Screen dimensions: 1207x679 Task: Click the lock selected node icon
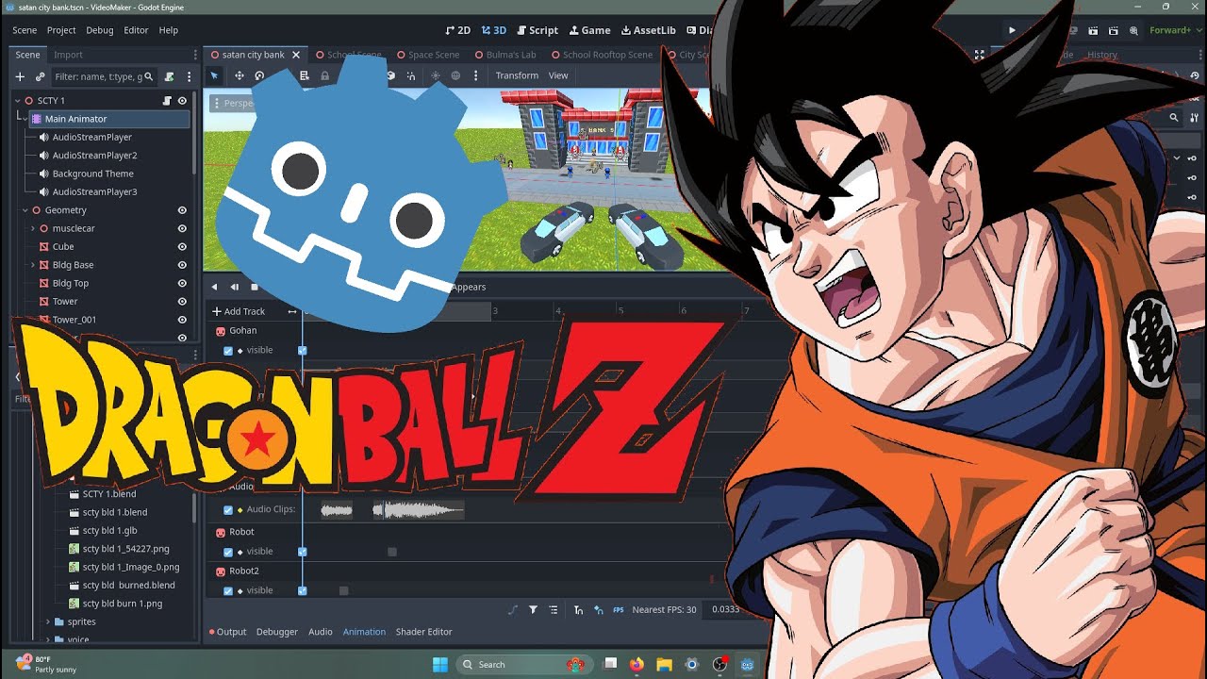[x=324, y=75]
